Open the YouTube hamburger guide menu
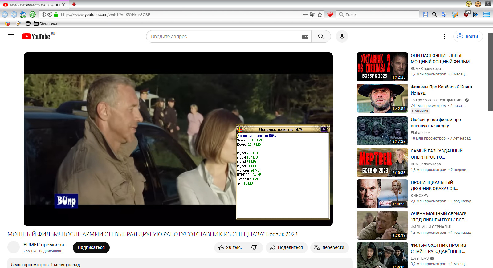Screen dimensions: 493x268 (x=11, y=36)
